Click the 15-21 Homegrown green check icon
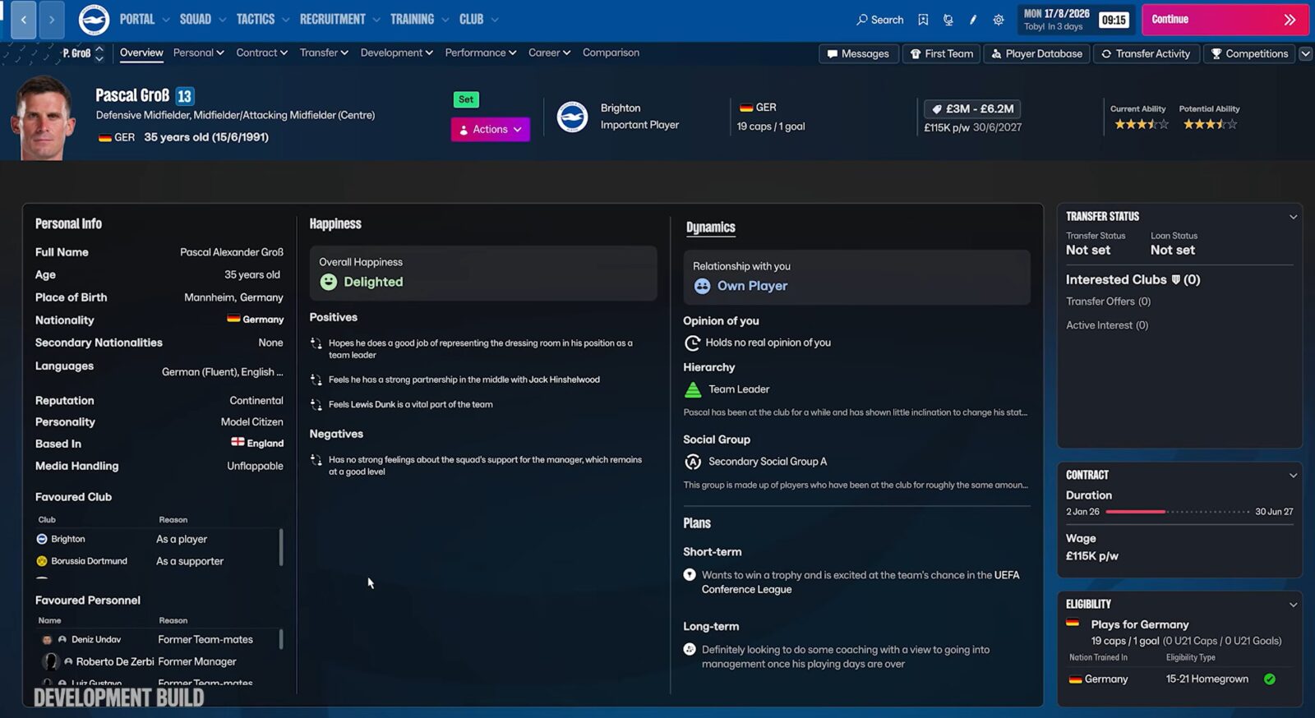 (1270, 679)
